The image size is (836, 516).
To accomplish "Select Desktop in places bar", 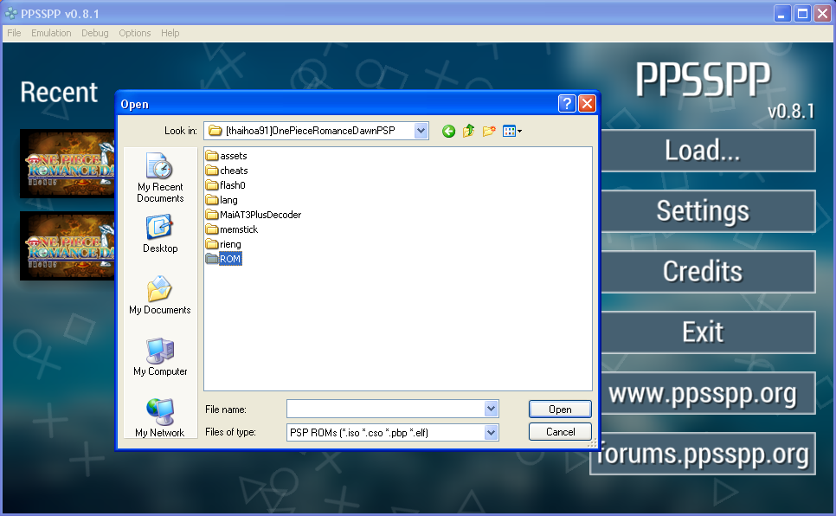I will 160,234.
